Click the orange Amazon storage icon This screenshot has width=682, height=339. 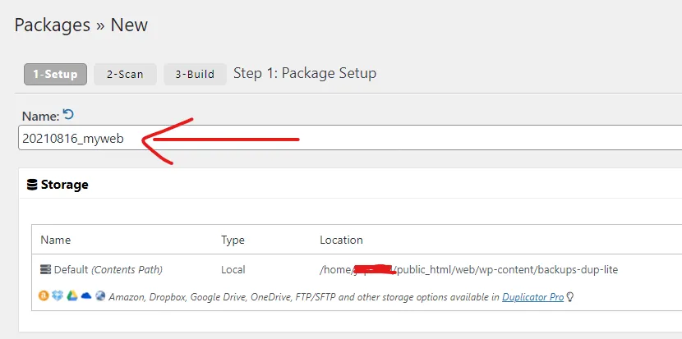(x=44, y=296)
